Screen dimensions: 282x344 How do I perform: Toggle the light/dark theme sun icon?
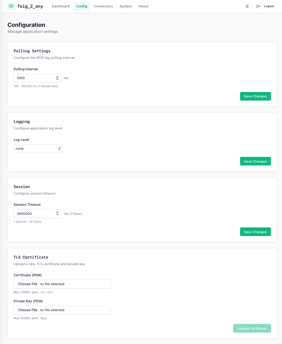247,6
